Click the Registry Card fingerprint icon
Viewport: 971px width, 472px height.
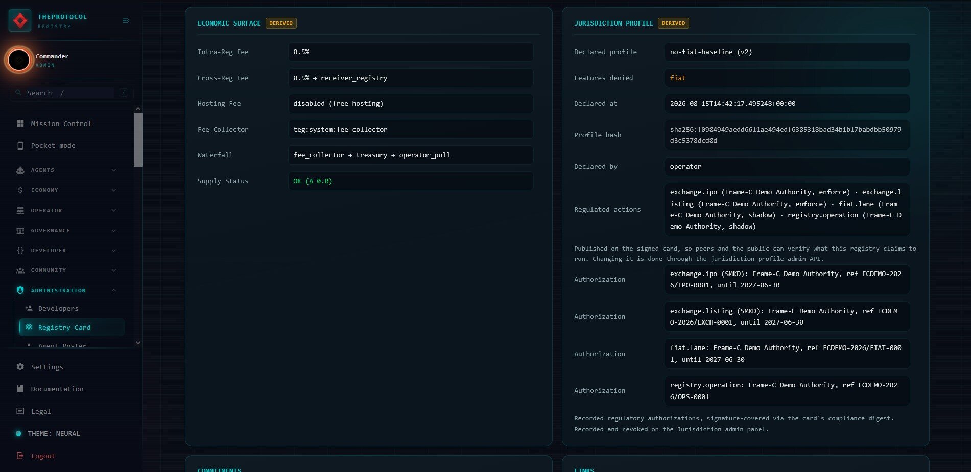click(29, 327)
